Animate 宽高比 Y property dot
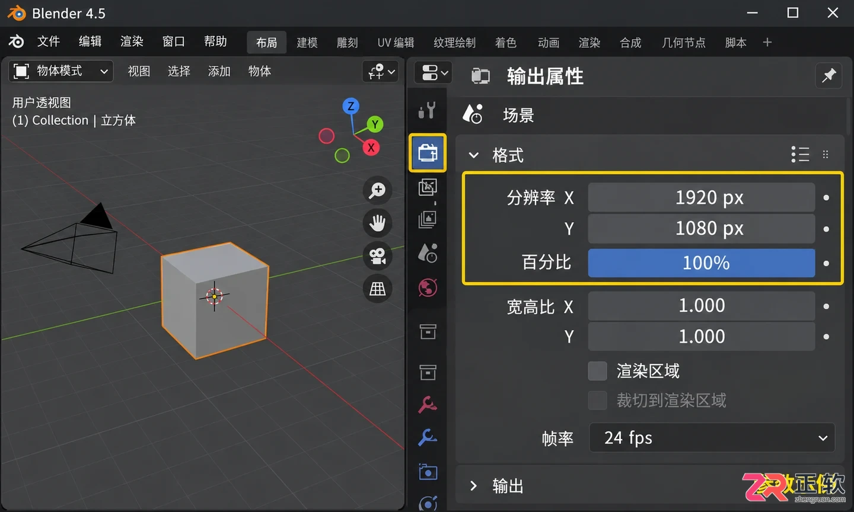The height and width of the screenshot is (512, 854). click(826, 337)
